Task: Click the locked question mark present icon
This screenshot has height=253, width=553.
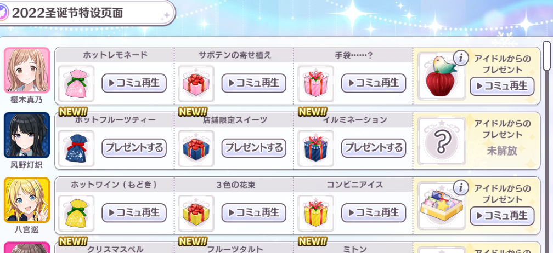Action: click(442, 141)
